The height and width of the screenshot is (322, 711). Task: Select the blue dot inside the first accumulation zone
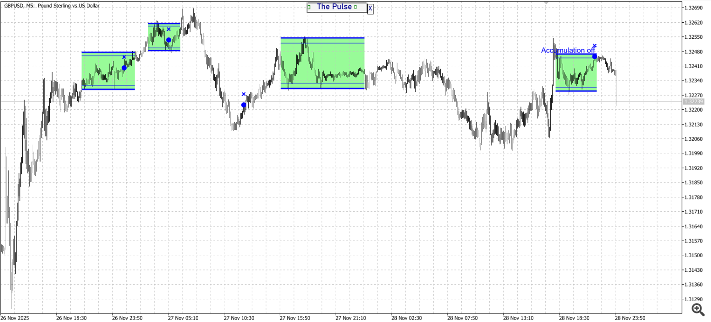(x=124, y=68)
